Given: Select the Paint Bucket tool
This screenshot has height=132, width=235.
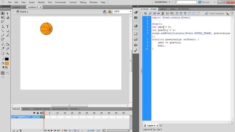Looking at the screenshot, I should point(7,44).
